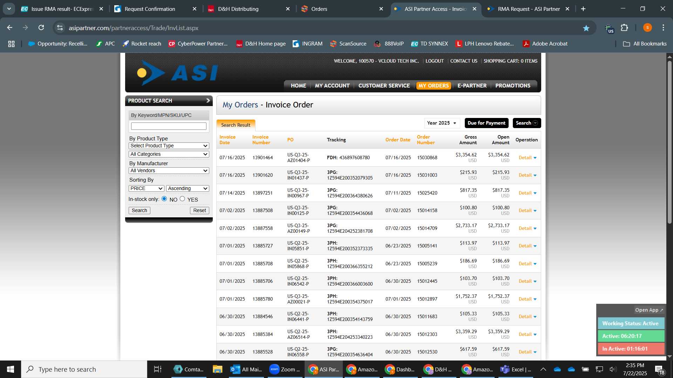Click the Windows taskbar search box
The image size is (673, 378).
tap(84, 369)
